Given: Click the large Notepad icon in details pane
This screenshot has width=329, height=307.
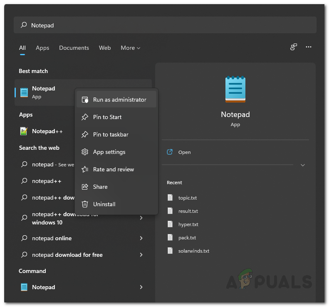Looking at the screenshot, I should point(235,89).
